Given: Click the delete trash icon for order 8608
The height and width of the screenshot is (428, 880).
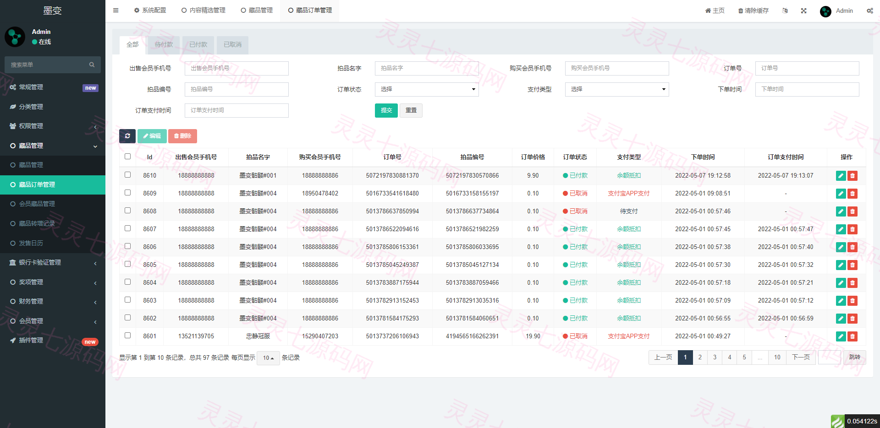Looking at the screenshot, I should [x=852, y=211].
